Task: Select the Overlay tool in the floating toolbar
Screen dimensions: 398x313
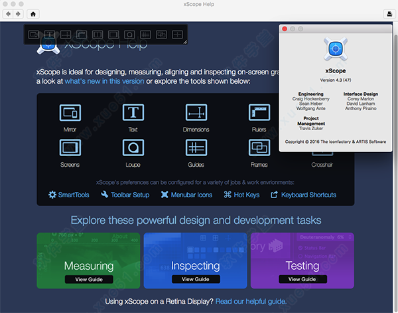Action: (x=98, y=35)
